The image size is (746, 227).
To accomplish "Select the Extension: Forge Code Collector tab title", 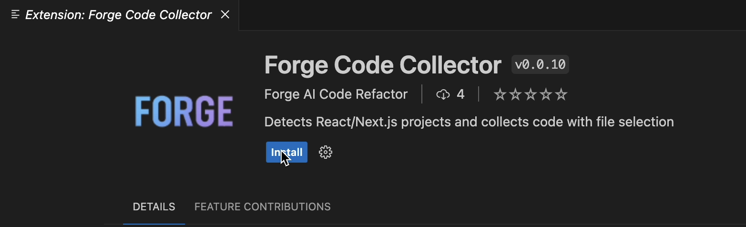I will [118, 15].
